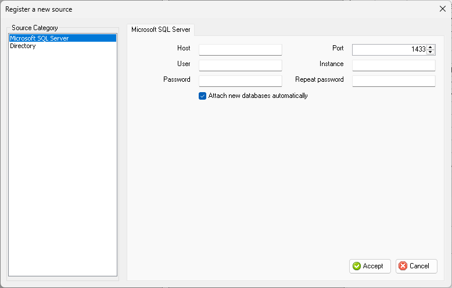Click empty area below Directory in category list
This screenshot has width=452, height=288.
[x=63, y=161]
